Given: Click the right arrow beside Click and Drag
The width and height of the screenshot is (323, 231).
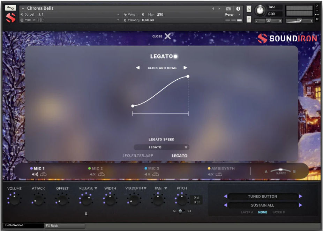Looking at the screenshot, I should tap(185, 67).
